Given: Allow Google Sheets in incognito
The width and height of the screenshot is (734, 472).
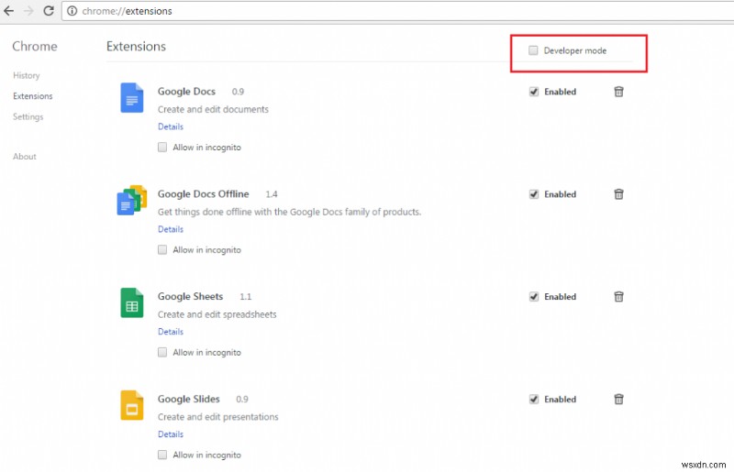Looking at the screenshot, I should coord(162,352).
